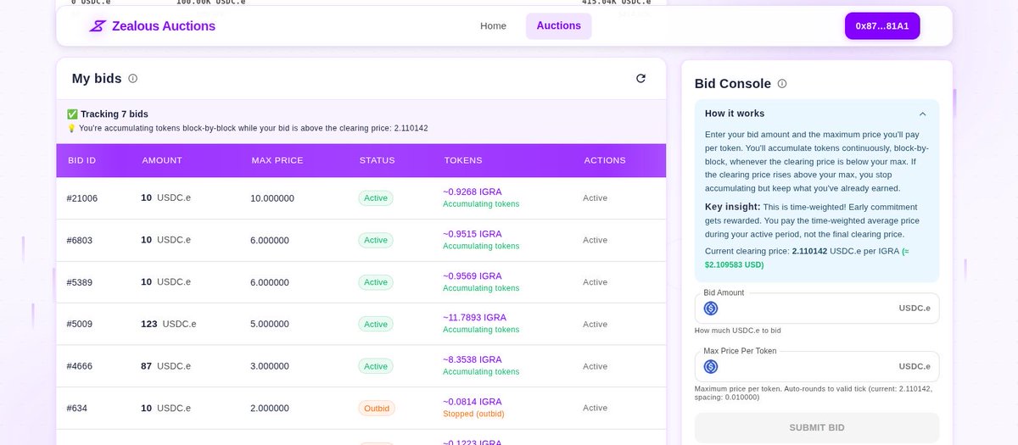Focus the Max Price Per Token field

point(817,367)
